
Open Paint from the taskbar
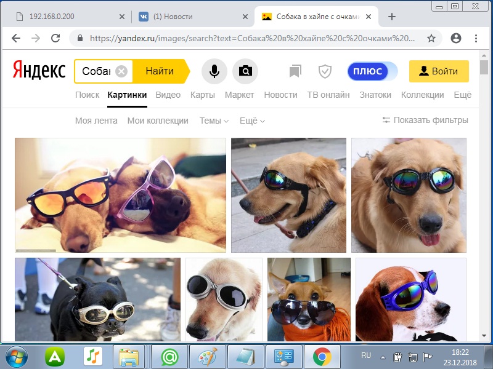point(208,357)
